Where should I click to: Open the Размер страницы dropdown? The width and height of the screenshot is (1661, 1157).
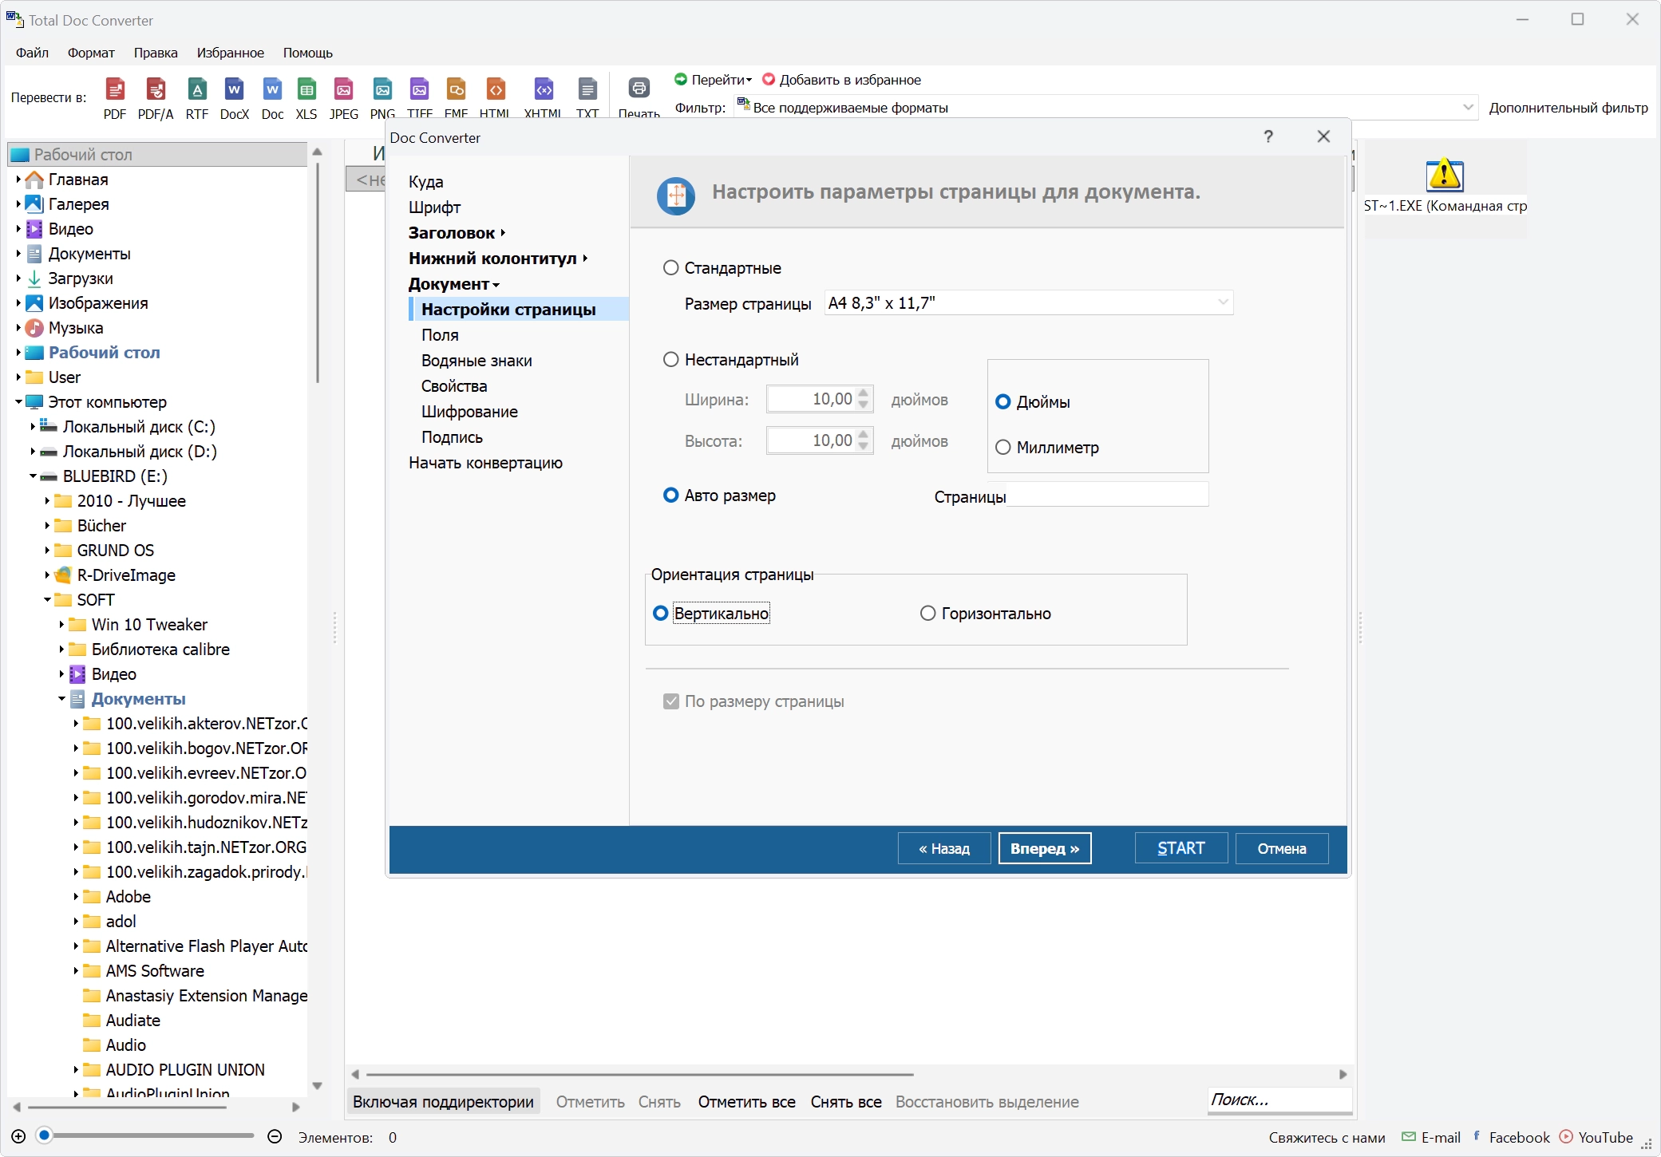(x=1029, y=302)
